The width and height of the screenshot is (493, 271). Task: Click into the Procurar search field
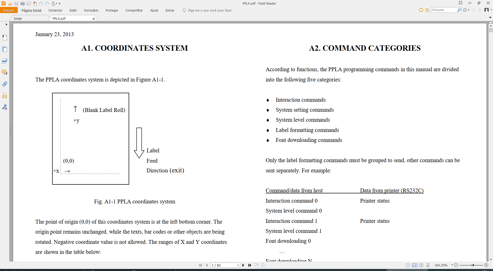coord(444,10)
